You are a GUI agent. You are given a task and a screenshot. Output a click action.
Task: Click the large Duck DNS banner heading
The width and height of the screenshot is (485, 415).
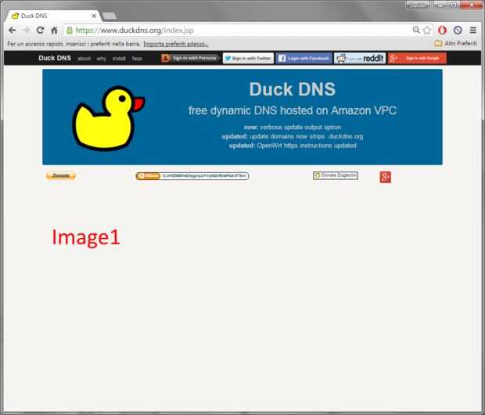pyautogui.click(x=293, y=89)
